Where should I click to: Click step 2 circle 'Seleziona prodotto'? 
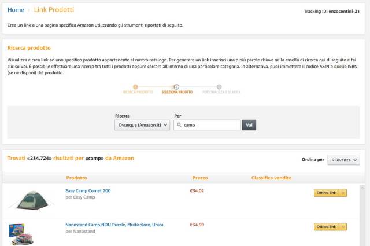tap(176, 87)
